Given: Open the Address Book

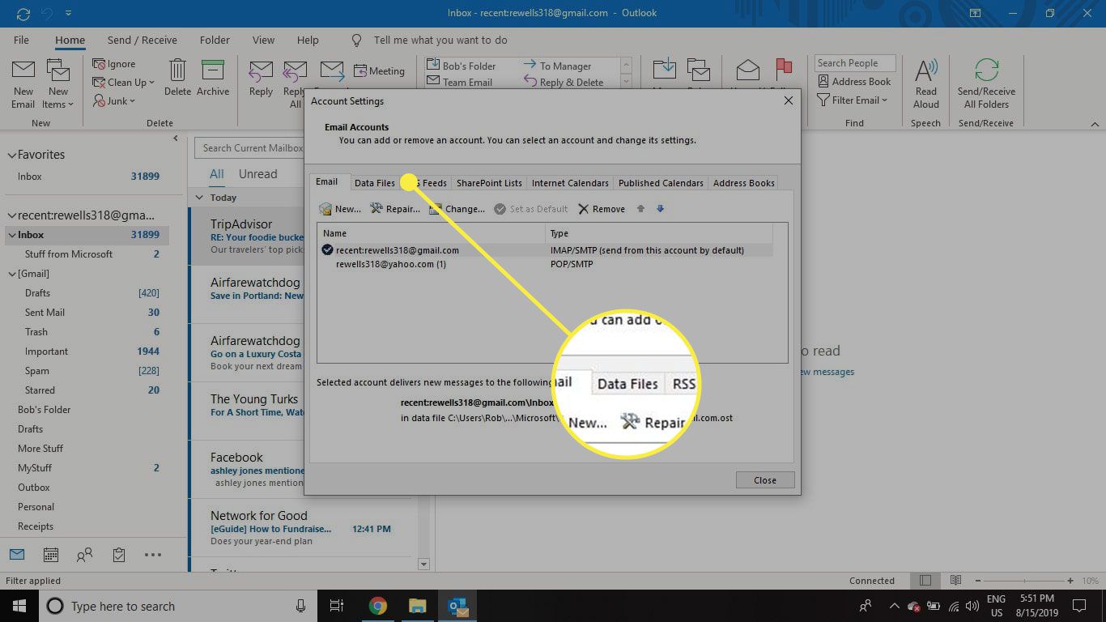Looking at the screenshot, I should click(x=854, y=82).
